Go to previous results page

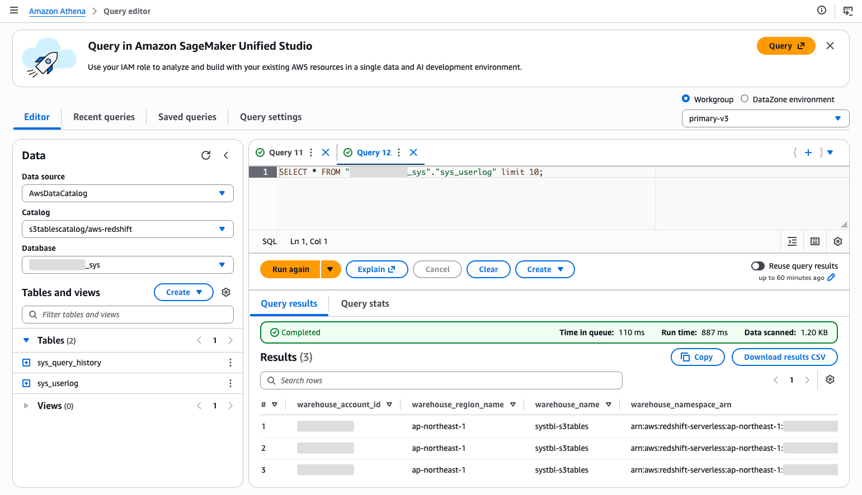point(776,380)
